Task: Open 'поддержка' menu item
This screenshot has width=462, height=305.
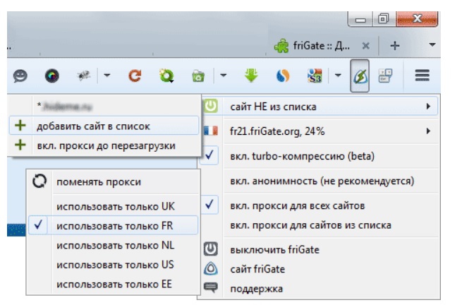Action: (x=320, y=289)
